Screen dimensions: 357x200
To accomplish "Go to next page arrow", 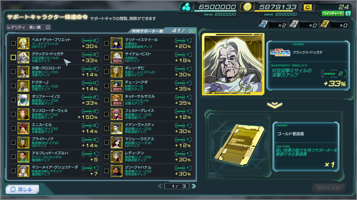I will tap(194, 186).
